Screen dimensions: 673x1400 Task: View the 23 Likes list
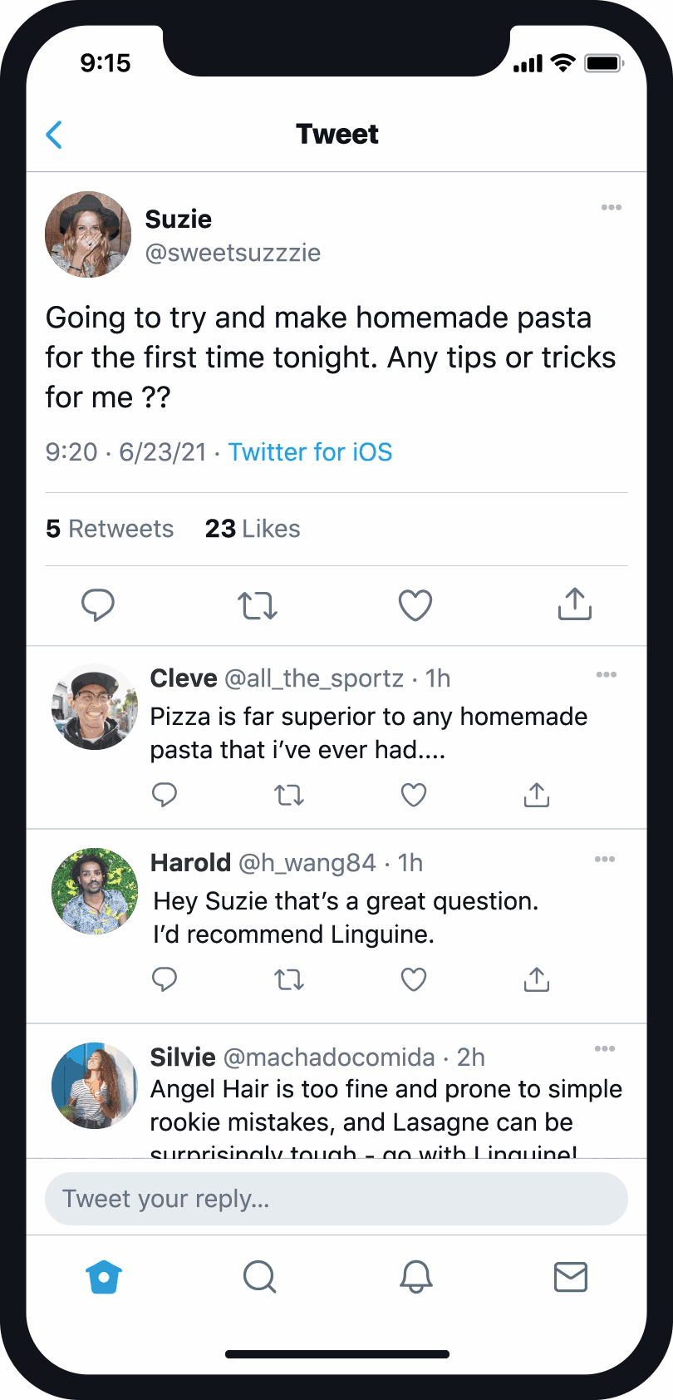pyautogui.click(x=253, y=529)
